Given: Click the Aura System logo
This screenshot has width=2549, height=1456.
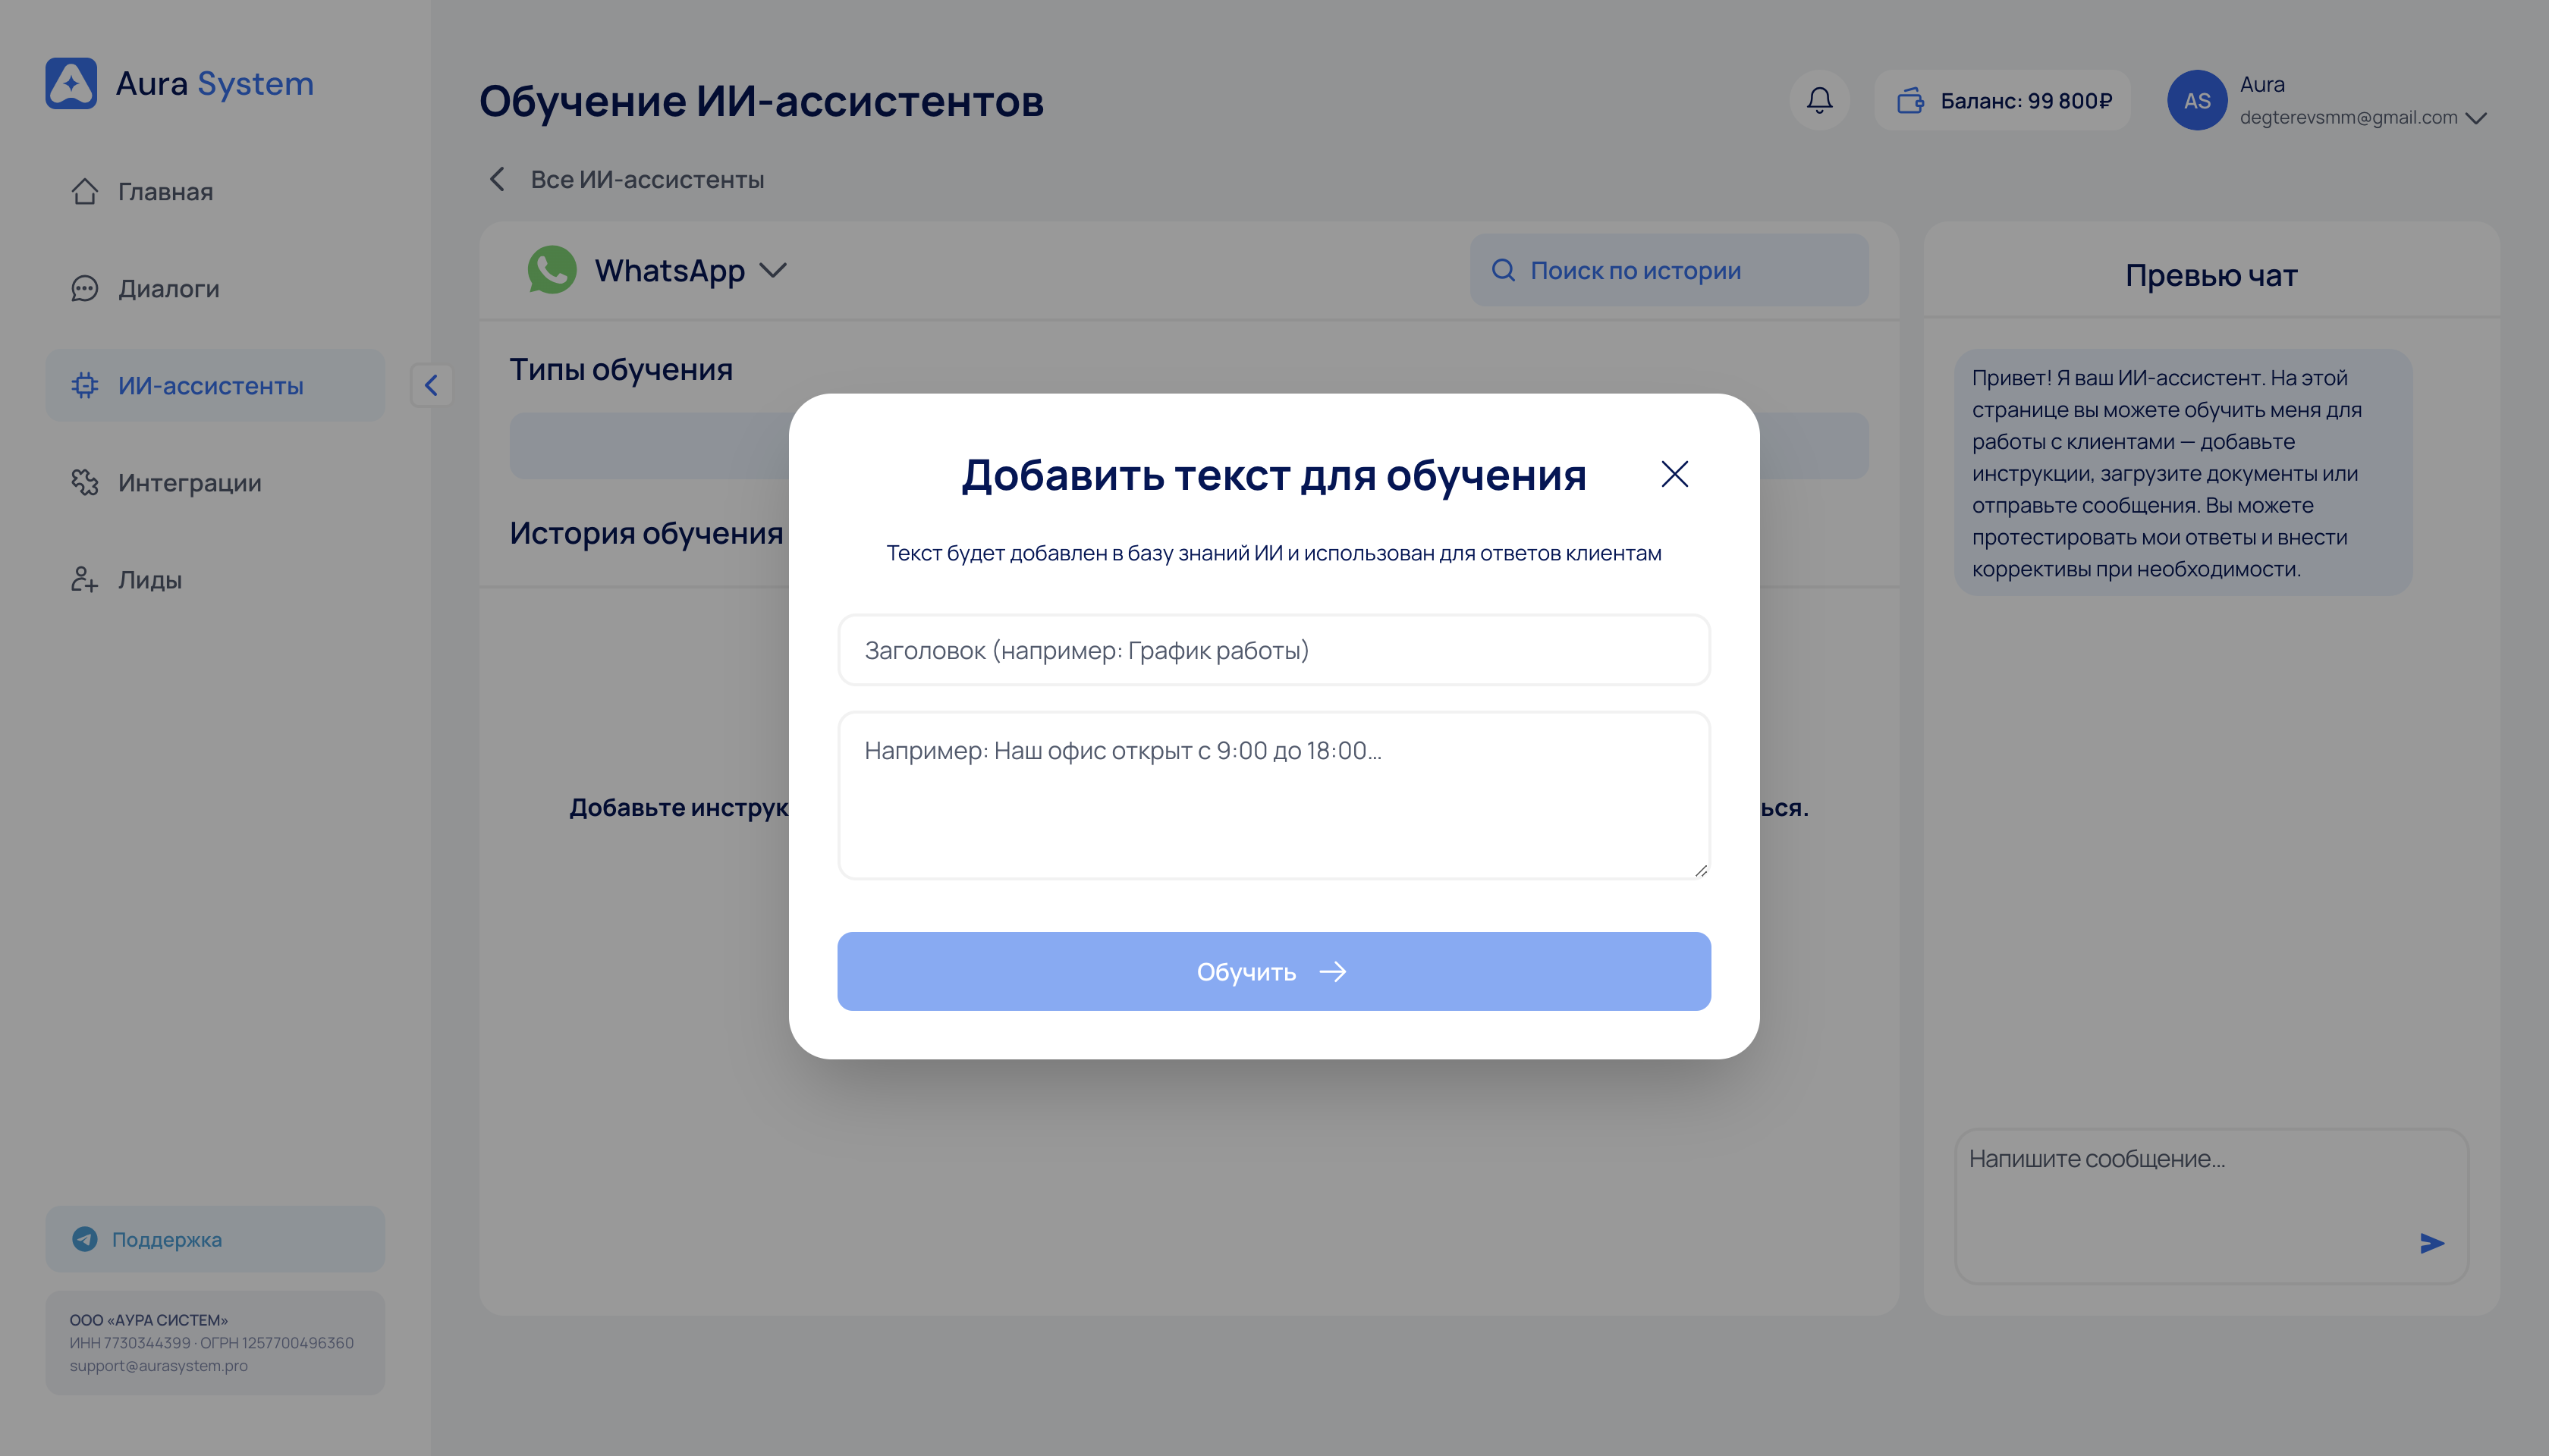Looking at the screenshot, I should point(71,83).
